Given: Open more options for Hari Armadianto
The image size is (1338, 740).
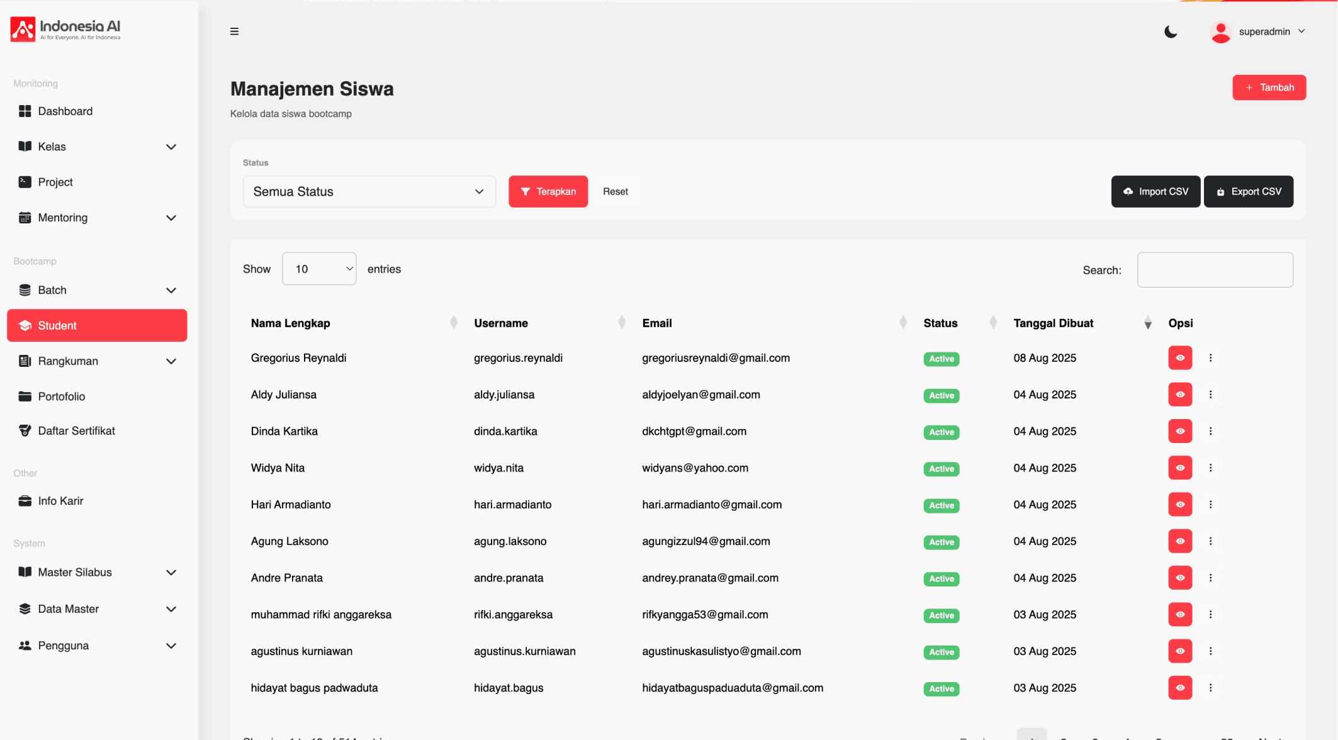Looking at the screenshot, I should coord(1210,505).
